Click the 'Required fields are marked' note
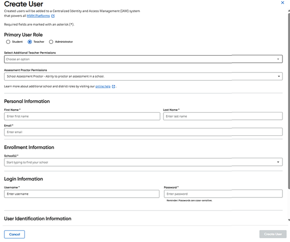290x242 pixels. tap(39, 24)
